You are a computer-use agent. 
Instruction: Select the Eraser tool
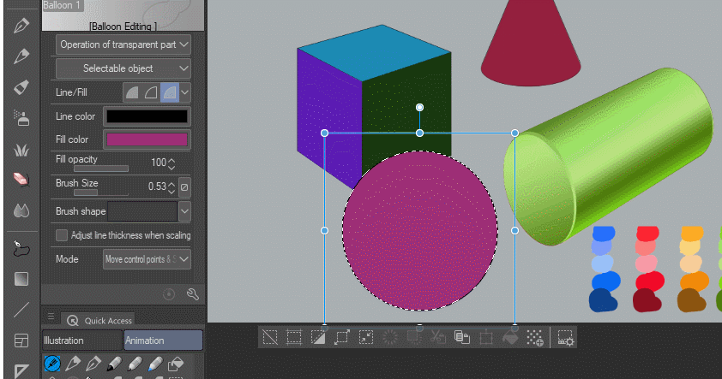coord(21,180)
